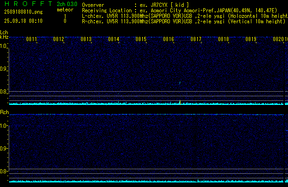Click the meteor count label
Screen dimensions: 288x187
(65, 10)
